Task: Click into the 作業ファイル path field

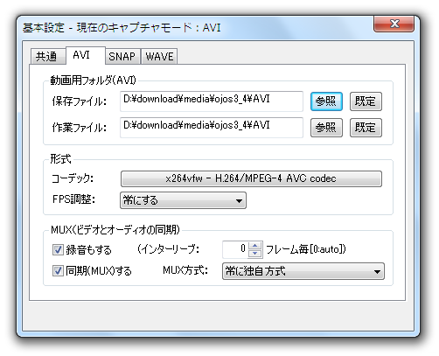Action: tap(212, 128)
